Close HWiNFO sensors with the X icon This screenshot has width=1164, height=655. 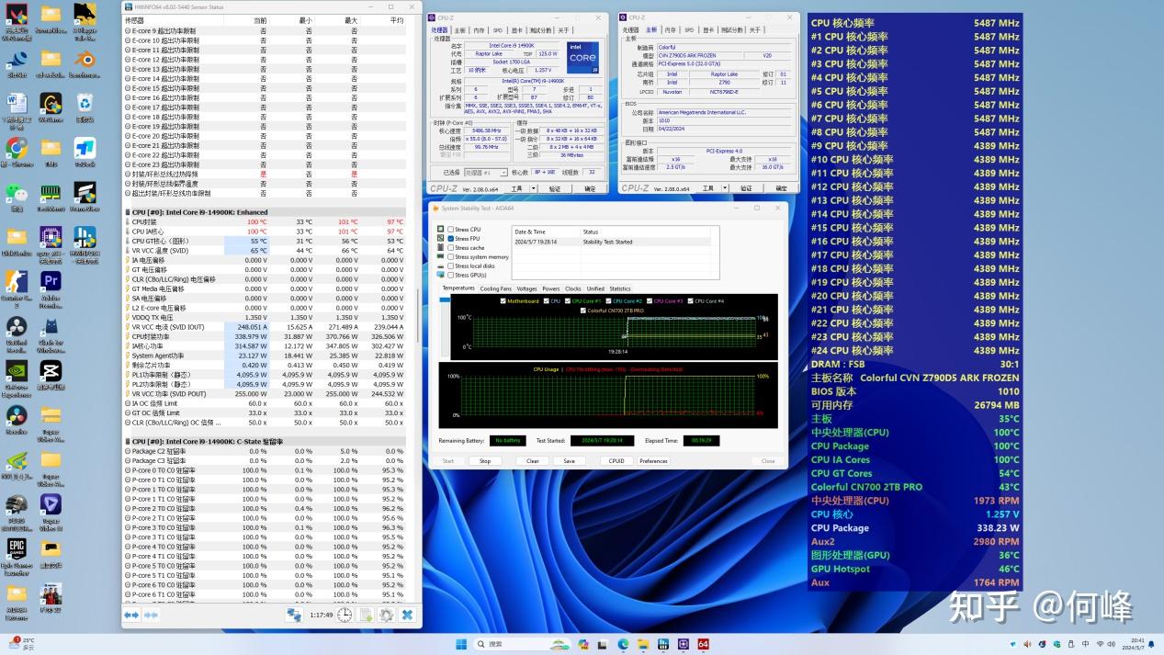(x=407, y=615)
